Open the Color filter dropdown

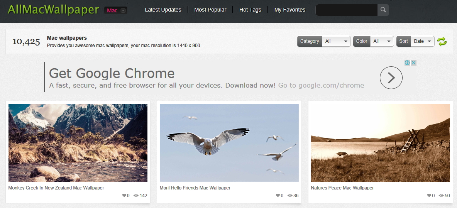pyautogui.click(x=382, y=41)
